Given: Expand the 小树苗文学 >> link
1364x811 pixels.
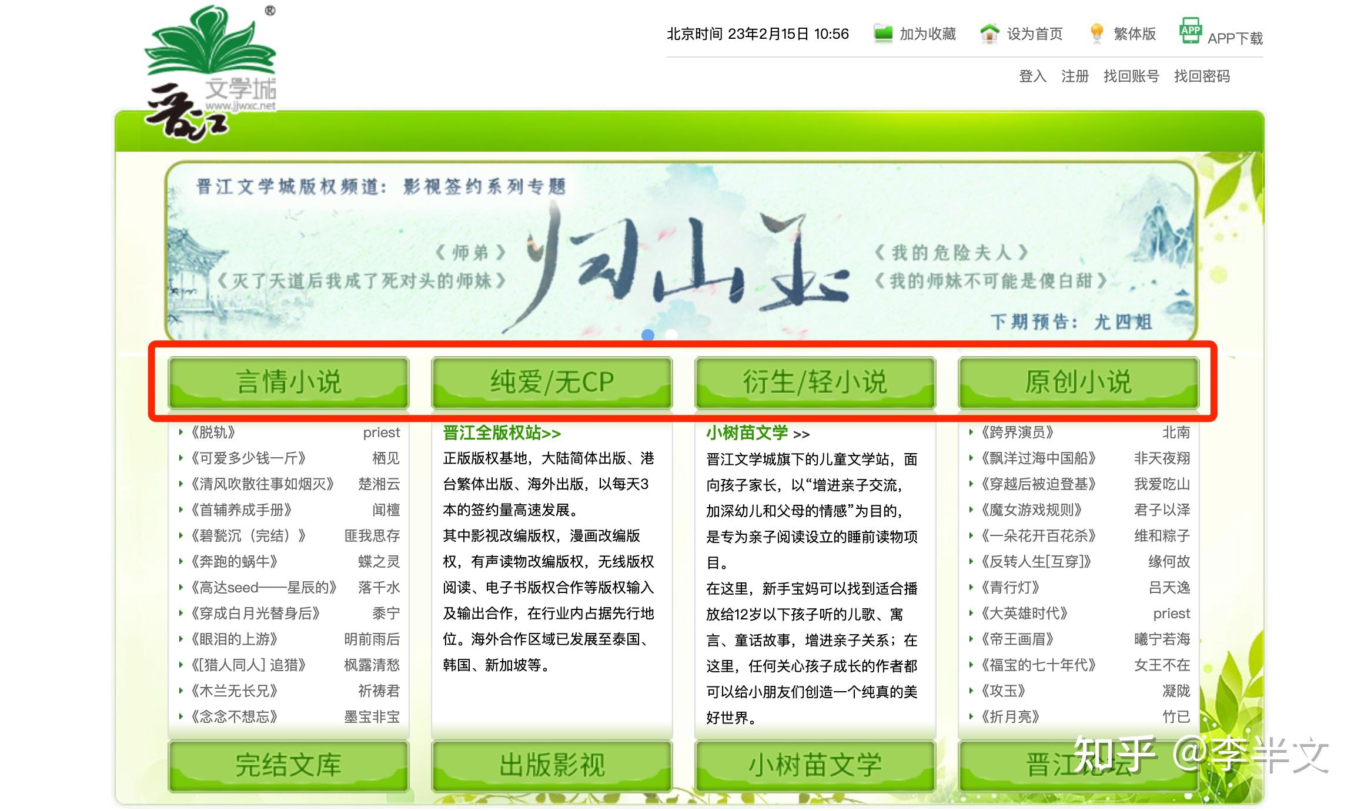Looking at the screenshot, I should [757, 433].
